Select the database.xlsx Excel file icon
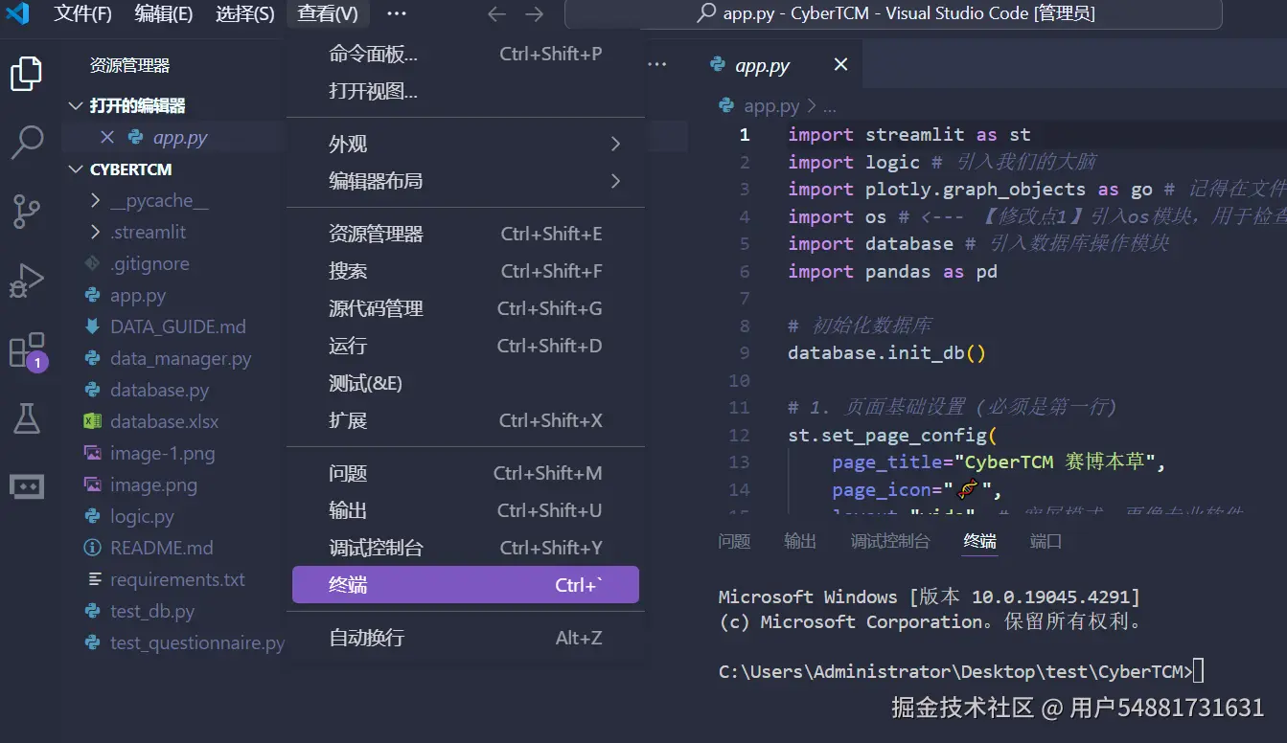Screen dimensions: 1287x743 [x=92, y=421]
